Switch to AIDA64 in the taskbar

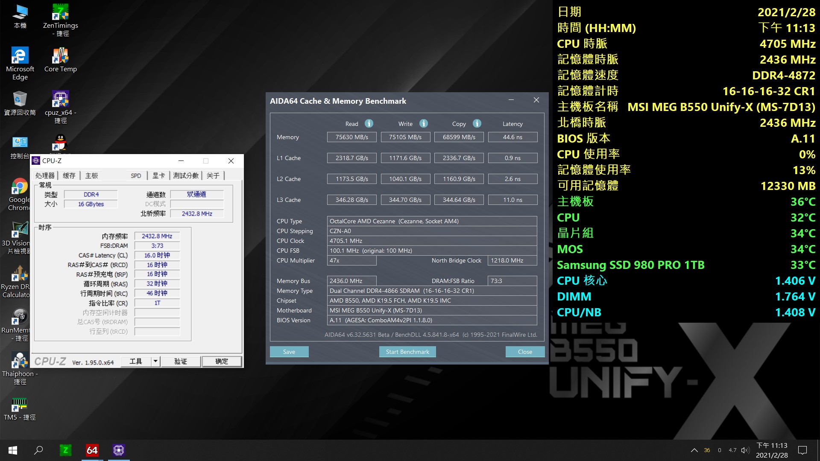[x=92, y=450]
